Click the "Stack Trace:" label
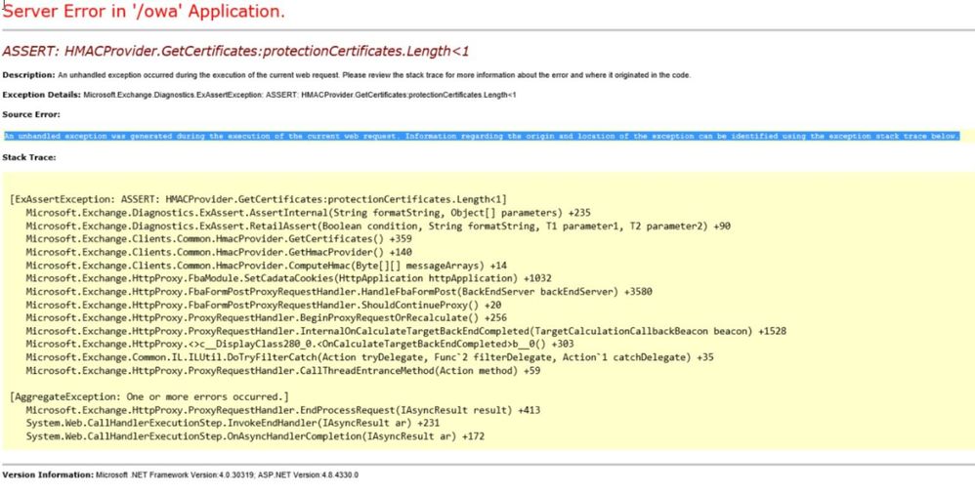975x495 pixels. click(29, 158)
